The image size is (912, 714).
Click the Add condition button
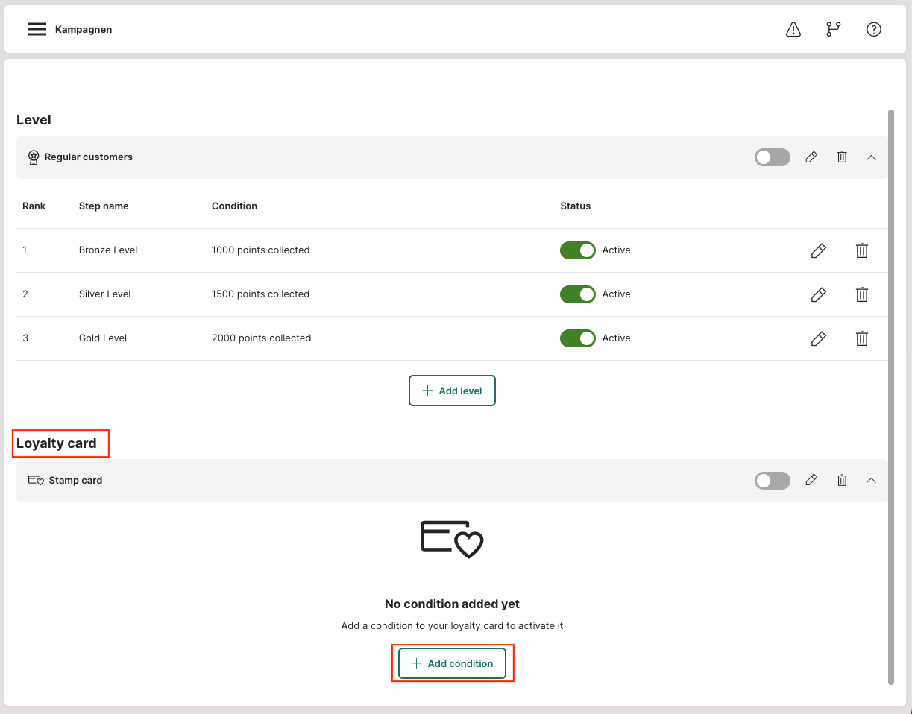coord(452,663)
